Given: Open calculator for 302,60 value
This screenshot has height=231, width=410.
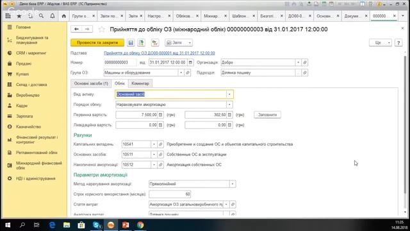Looking at the screenshot, I should coord(229,115).
